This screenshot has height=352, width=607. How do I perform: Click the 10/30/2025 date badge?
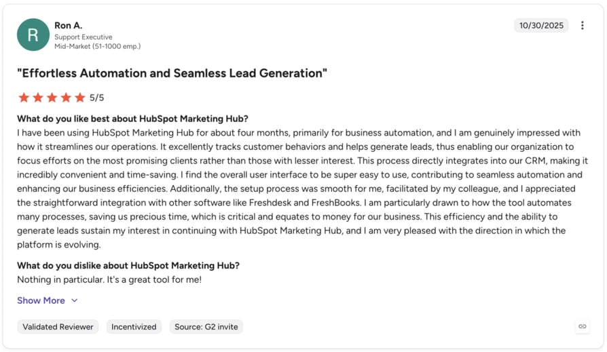541,26
